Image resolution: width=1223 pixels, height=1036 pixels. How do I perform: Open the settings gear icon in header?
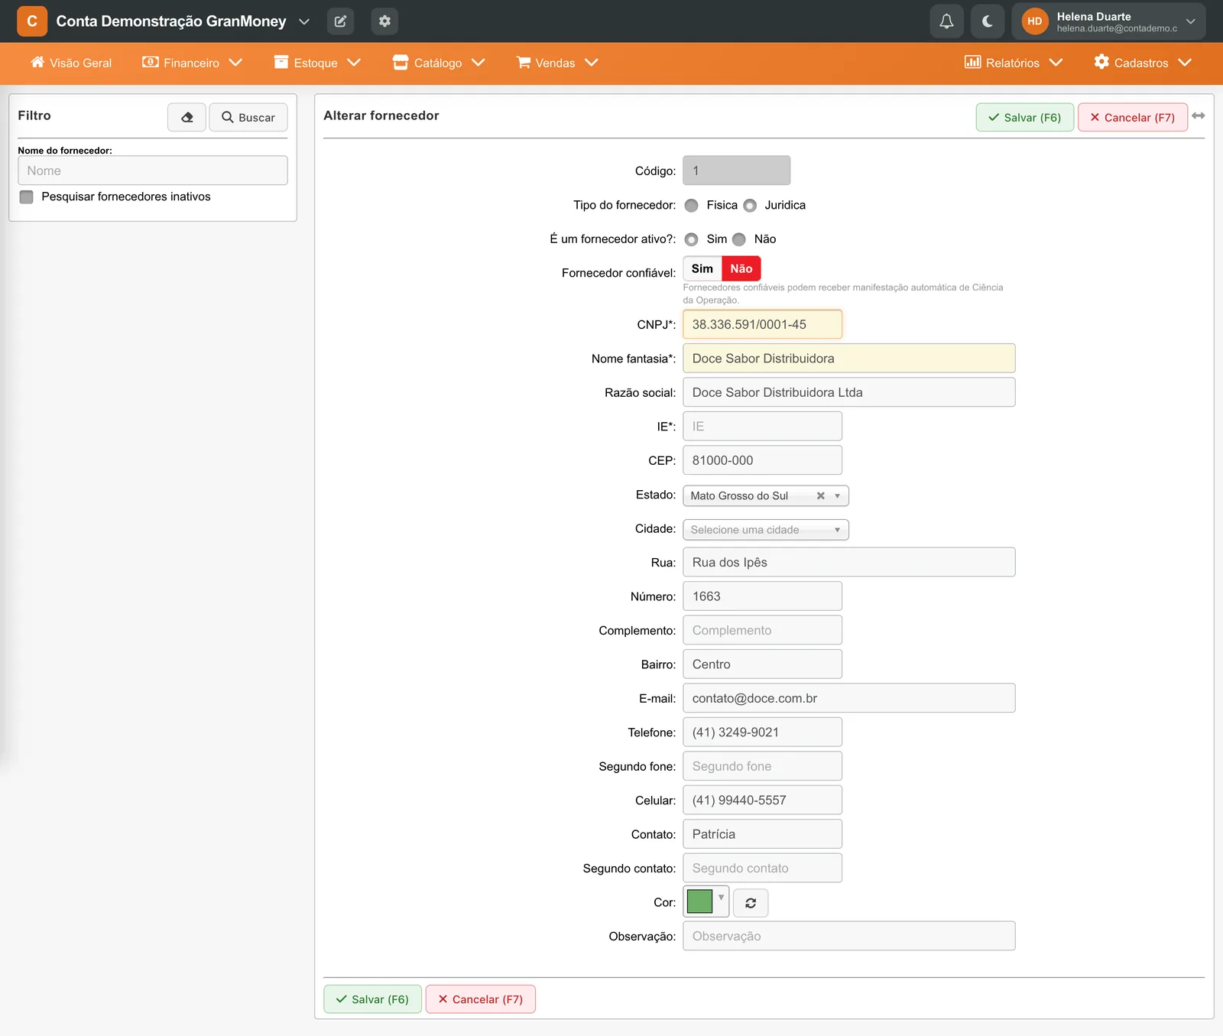pyautogui.click(x=384, y=21)
